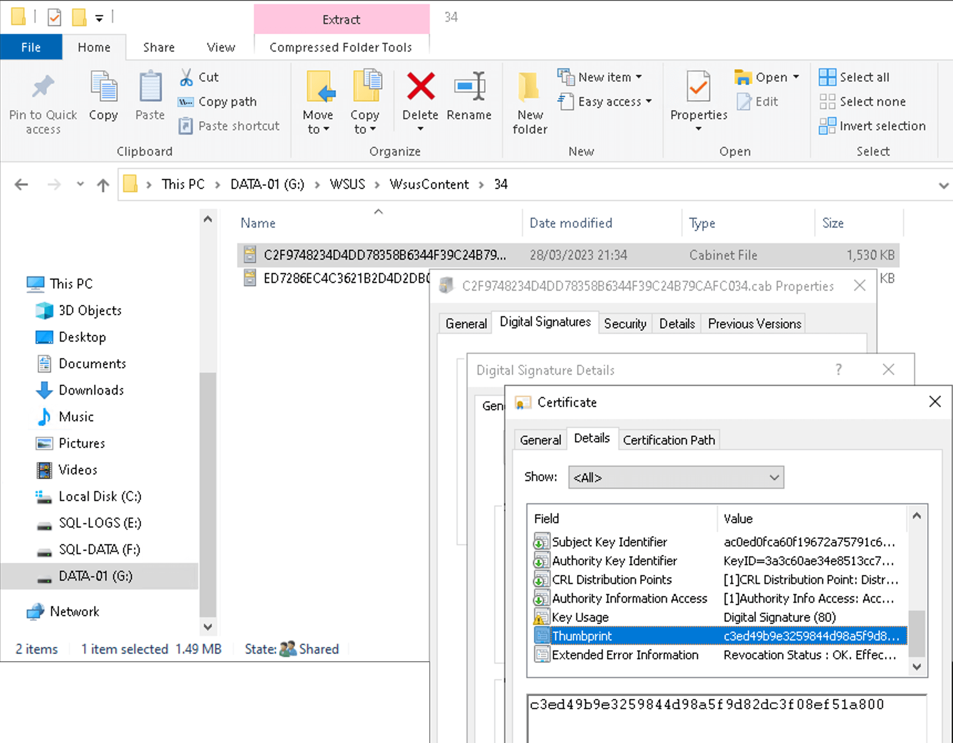Open the Compressed Folder Tools tab
This screenshot has height=743, width=953.
coord(341,48)
